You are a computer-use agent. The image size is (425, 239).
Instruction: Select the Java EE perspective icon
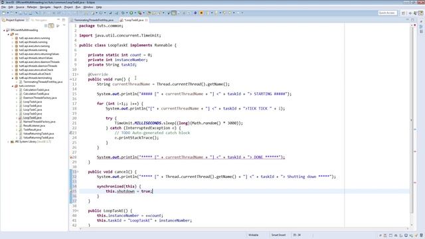click(x=421, y=13)
